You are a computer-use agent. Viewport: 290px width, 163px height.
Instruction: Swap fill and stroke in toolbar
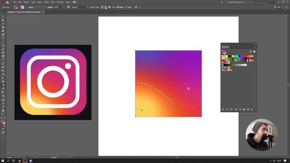pyautogui.click(x=5, y=118)
